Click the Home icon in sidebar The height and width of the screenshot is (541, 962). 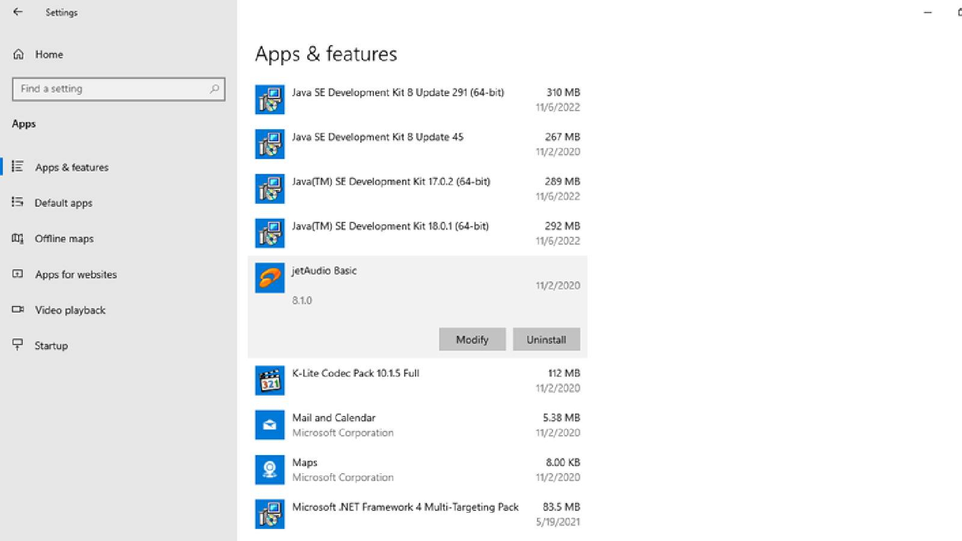19,54
